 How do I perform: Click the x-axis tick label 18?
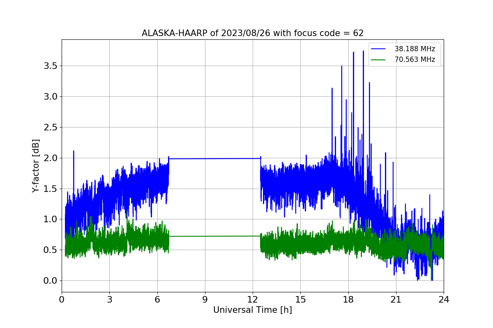coord(348,299)
